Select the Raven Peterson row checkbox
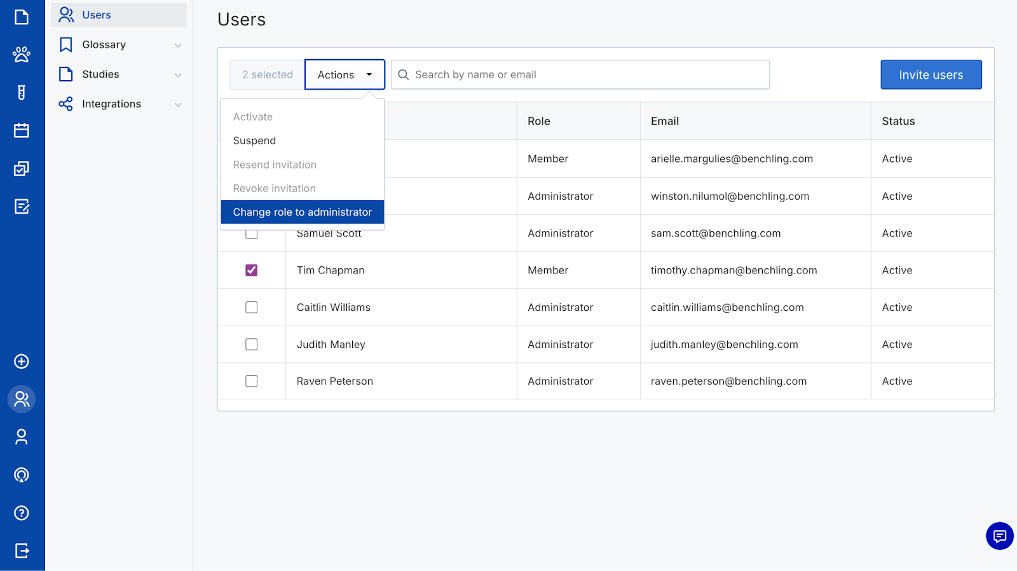The image size is (1017, 571). [252, 381]
